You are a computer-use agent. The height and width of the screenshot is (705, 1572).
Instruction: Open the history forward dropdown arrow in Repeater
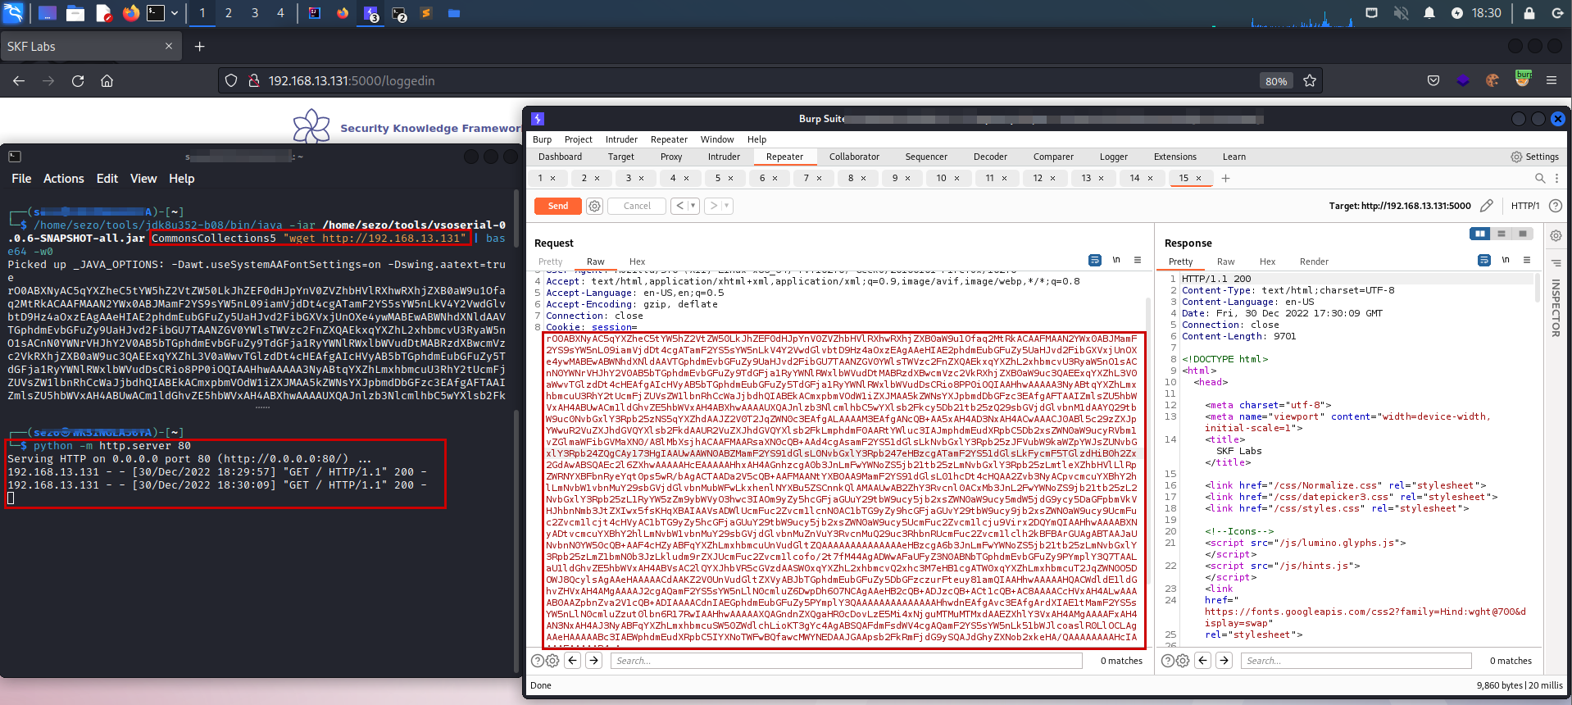(727, 206)
